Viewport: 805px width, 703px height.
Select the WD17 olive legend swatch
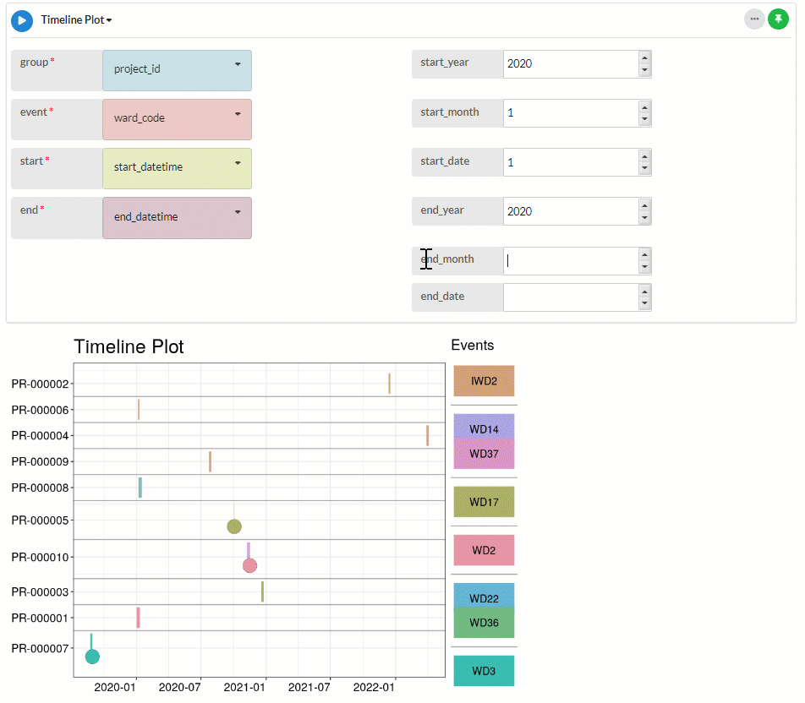pos(483,501)
